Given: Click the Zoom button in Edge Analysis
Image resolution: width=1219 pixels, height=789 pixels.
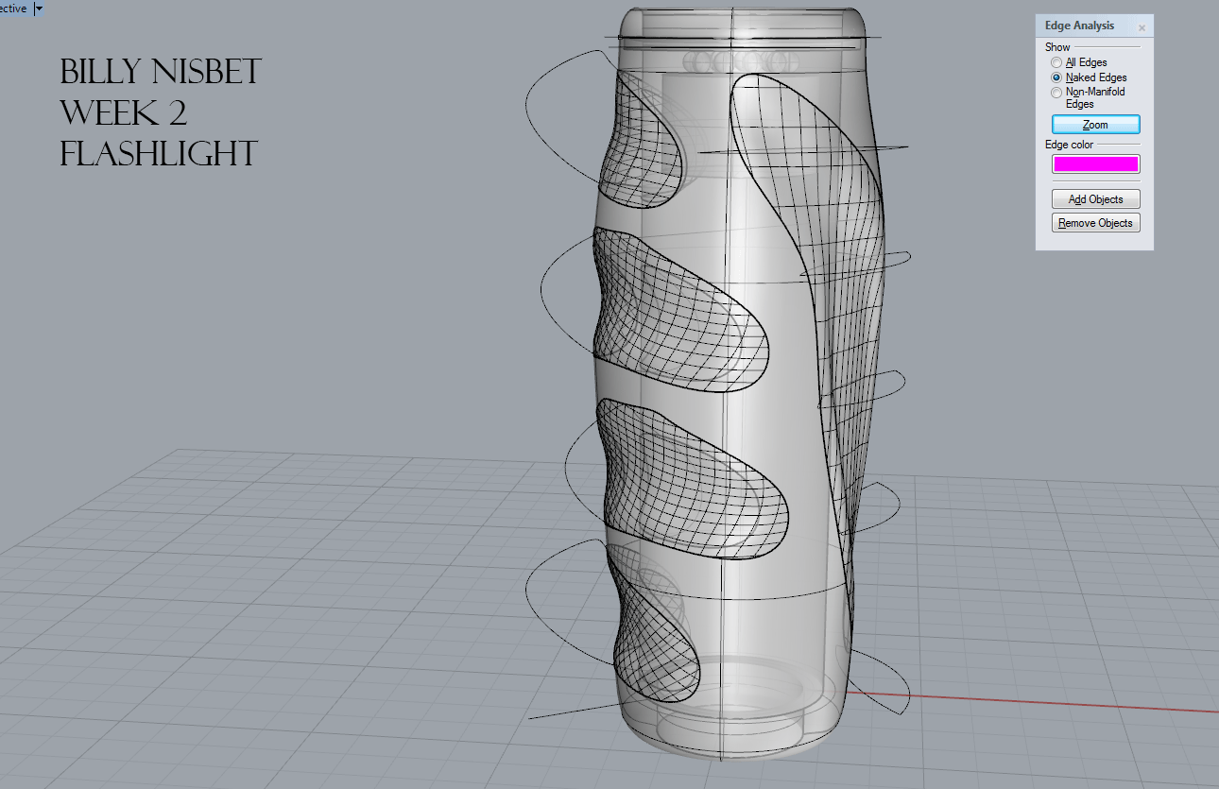Looking at the screenshot, I should pos(1095,125).
